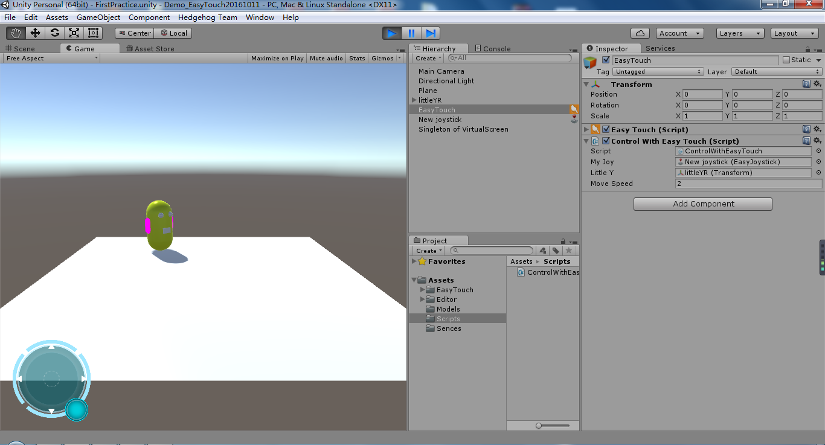
Task: Open the GameObject menu
Action: pos(98,17)
